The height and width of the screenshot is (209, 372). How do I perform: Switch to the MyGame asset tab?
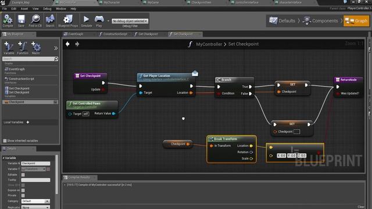(x=153, y=2)
